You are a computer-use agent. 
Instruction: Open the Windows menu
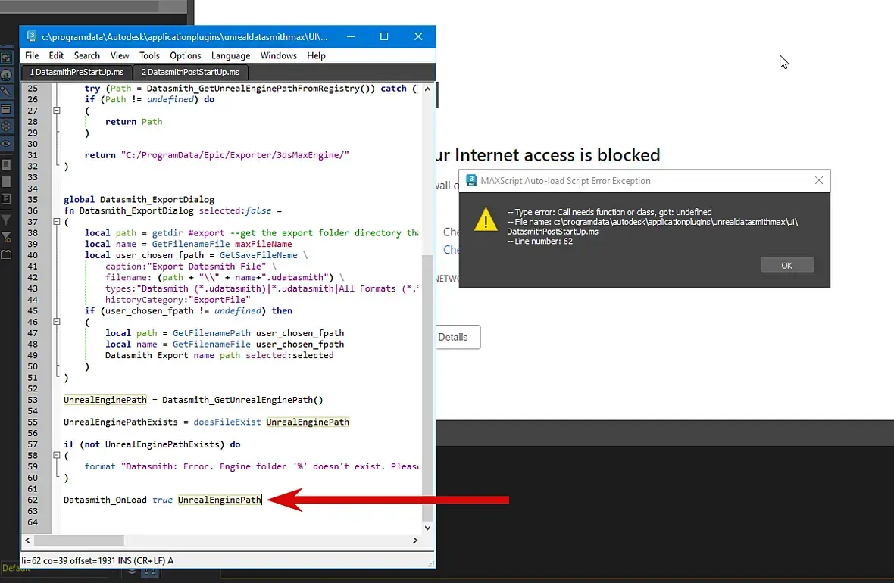[x=278, y=55]
